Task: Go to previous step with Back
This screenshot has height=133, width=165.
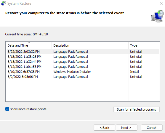Action: 104,128
